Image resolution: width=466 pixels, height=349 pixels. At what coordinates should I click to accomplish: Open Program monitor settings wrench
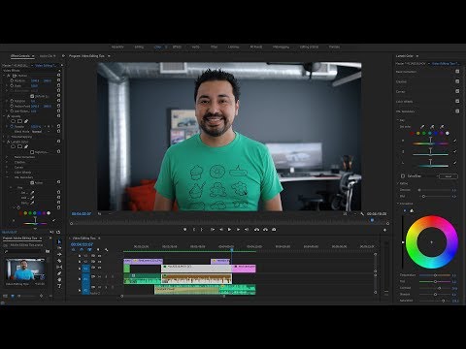click(x=362, y=214)
